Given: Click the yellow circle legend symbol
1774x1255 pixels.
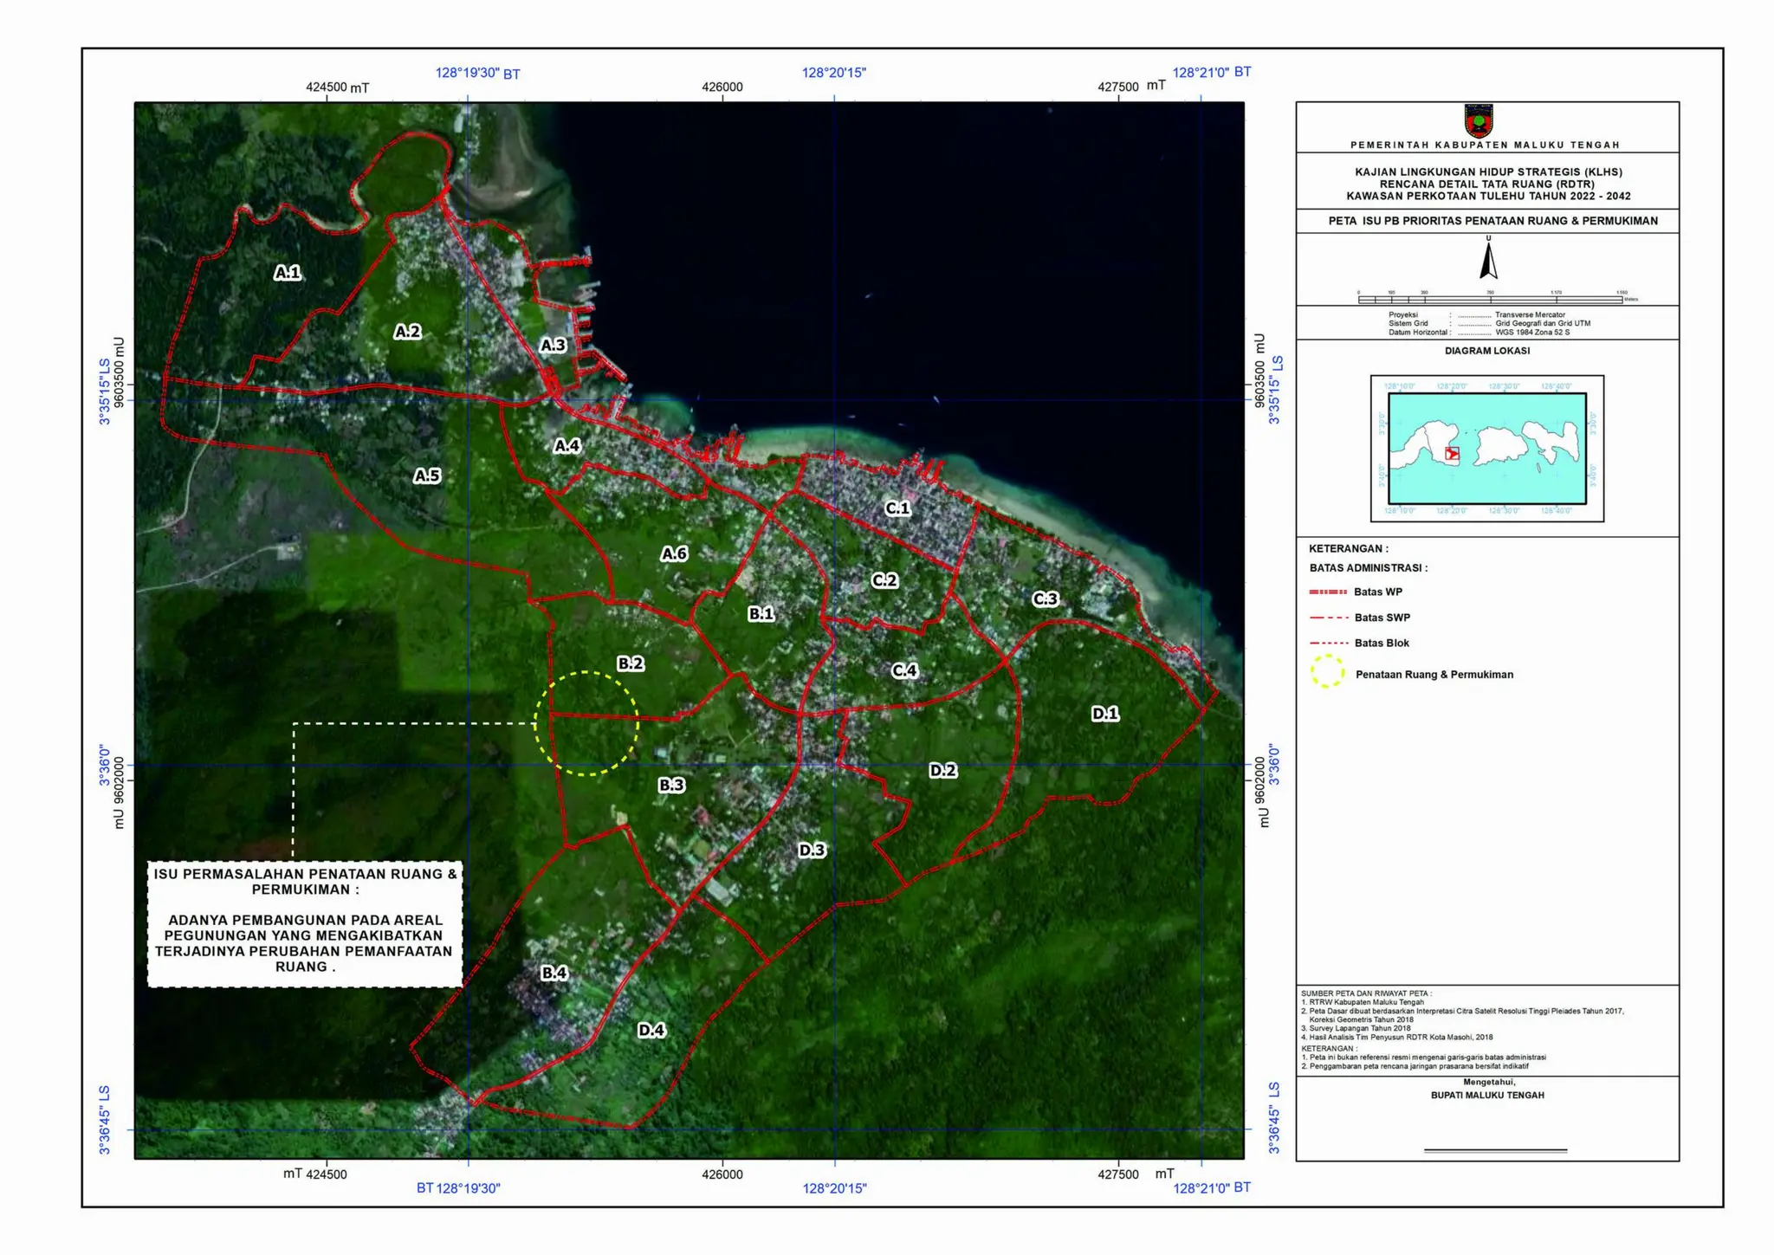Looking at the screenshot, I should tap(1327, 672).
